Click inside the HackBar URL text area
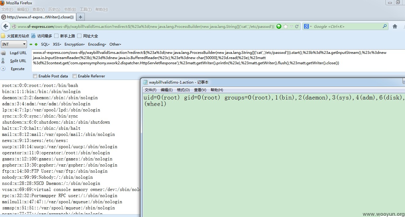Image resolution: width=405 pixels, height=217 pixels. coord(218,60)
